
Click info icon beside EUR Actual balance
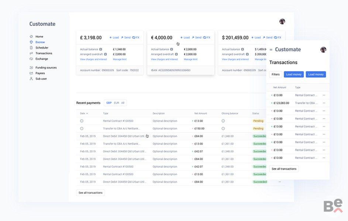pos(172,49)
